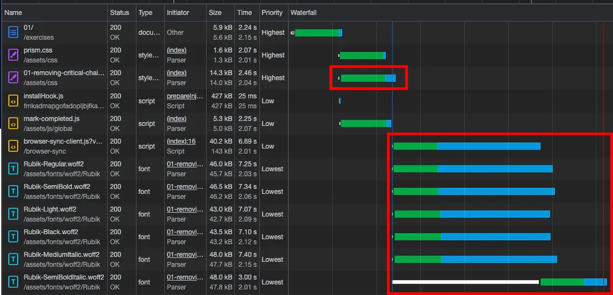The height and width of the screenshot is (295, 613).
Task: Click the stylesheet icon for 01-removing-critical-chain CSS
Action: pyautogui.click(x=13, y=78)
